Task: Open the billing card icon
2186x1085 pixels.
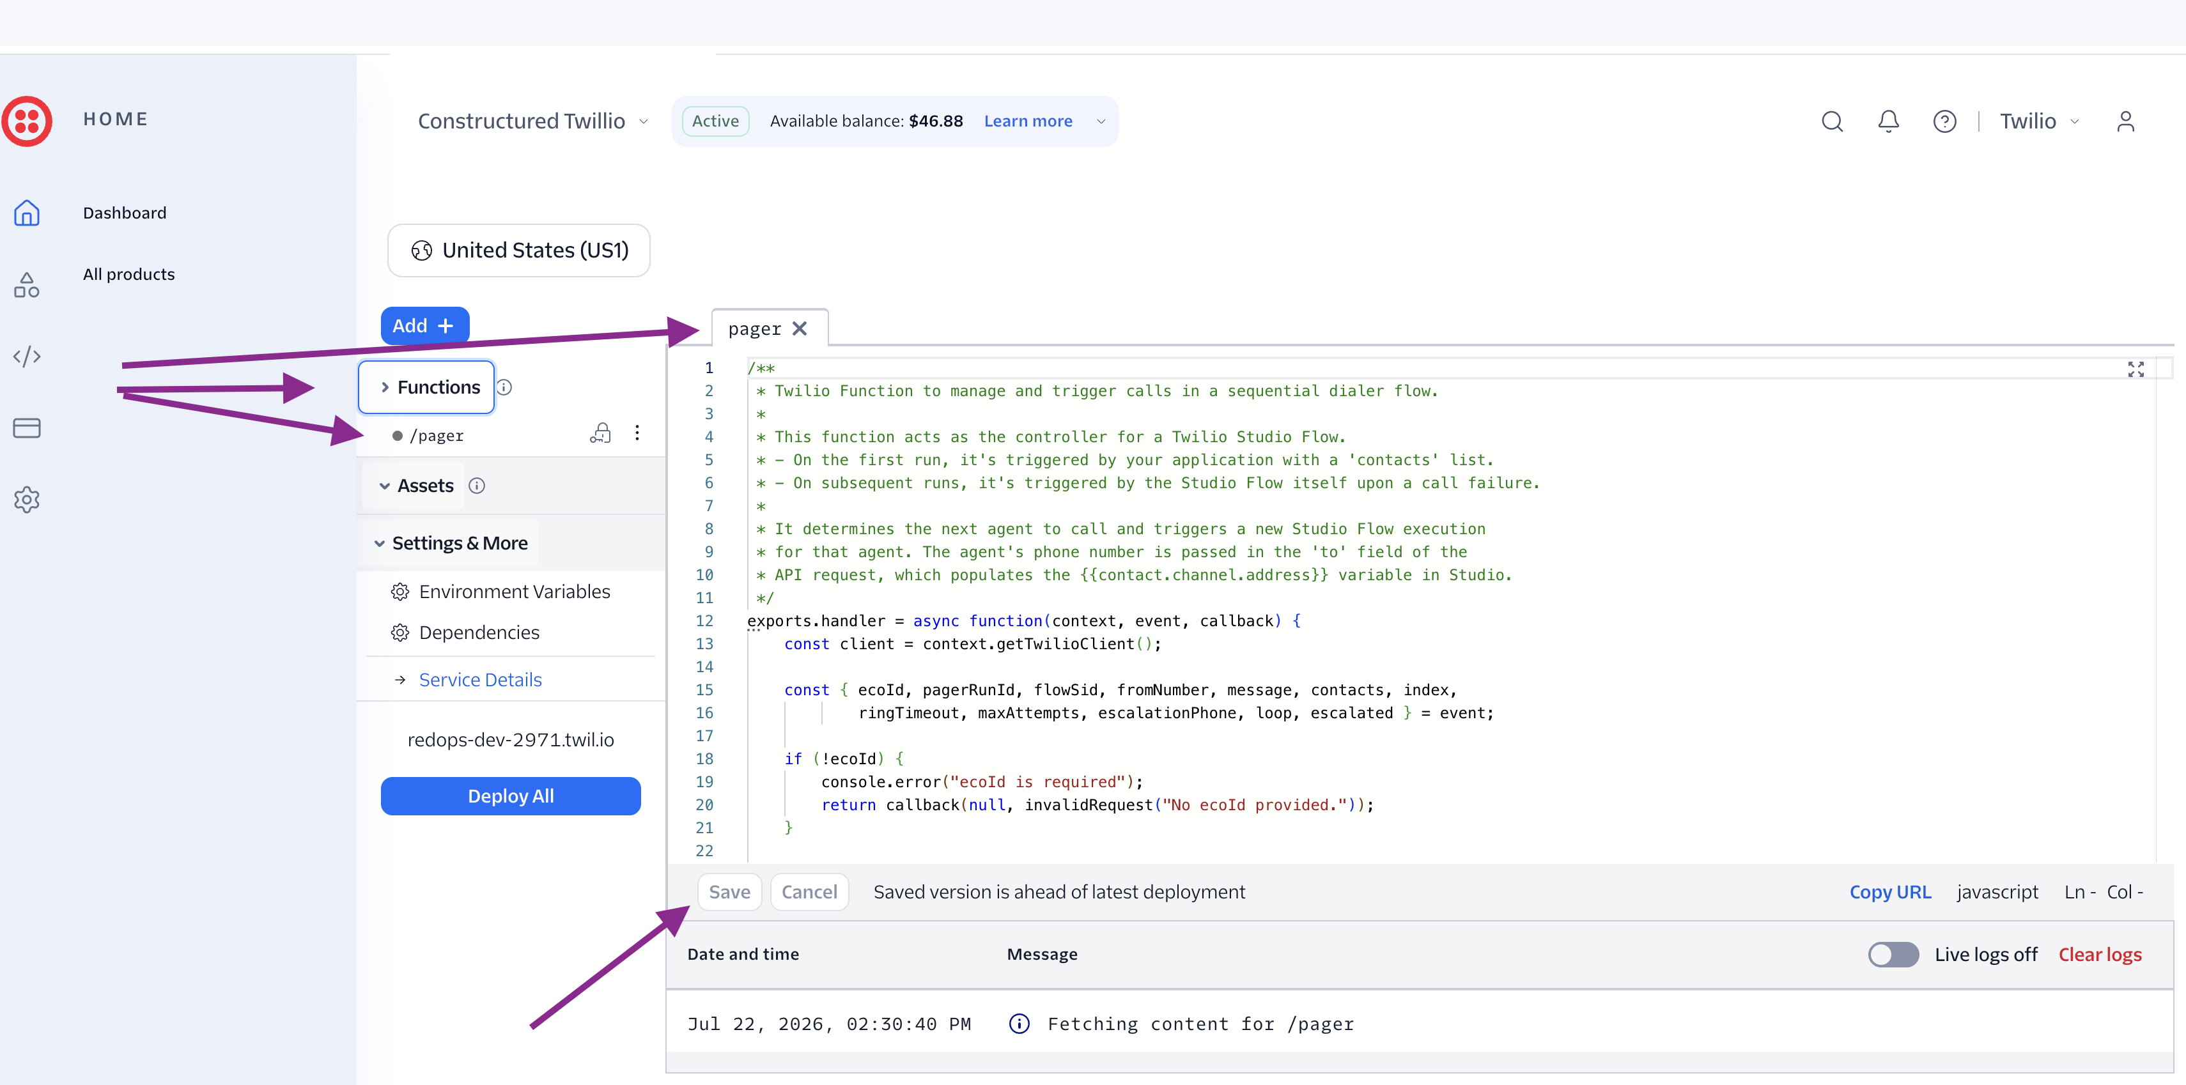Action: click(27, 427)
